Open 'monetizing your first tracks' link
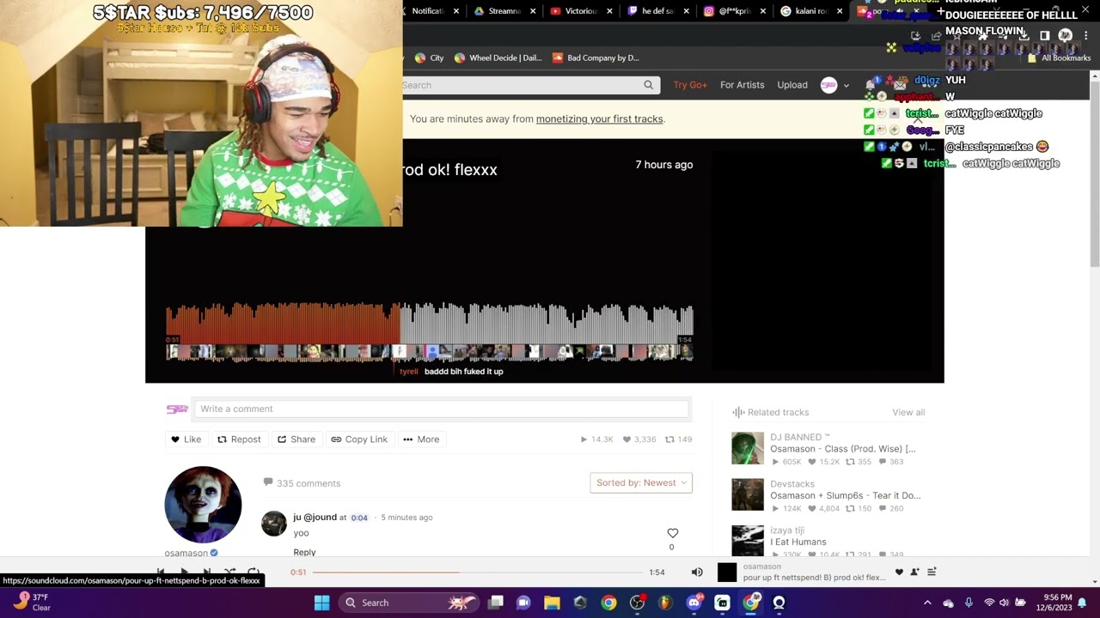The image size is (1100, 618). coord(600,119)
